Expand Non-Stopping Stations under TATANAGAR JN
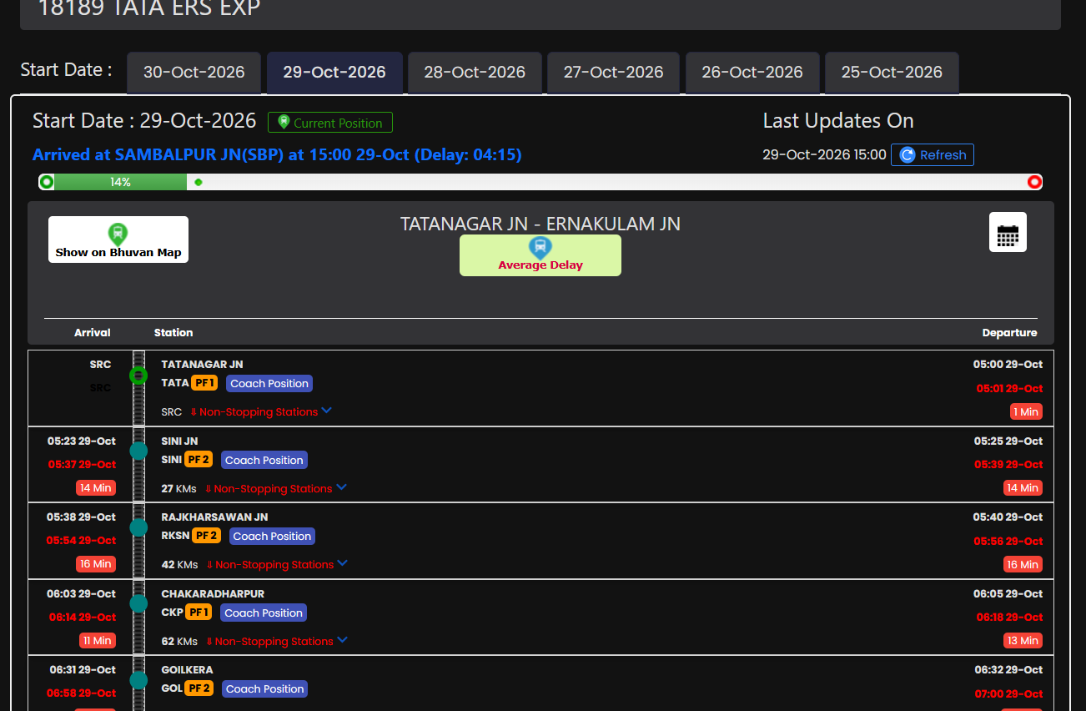 point(261,411)
